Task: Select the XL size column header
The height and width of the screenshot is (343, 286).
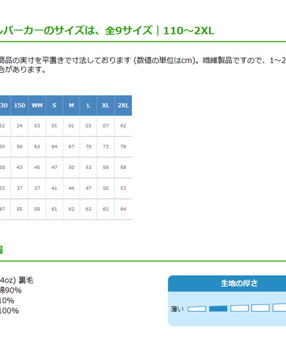Action: click(x=106, y=106)
